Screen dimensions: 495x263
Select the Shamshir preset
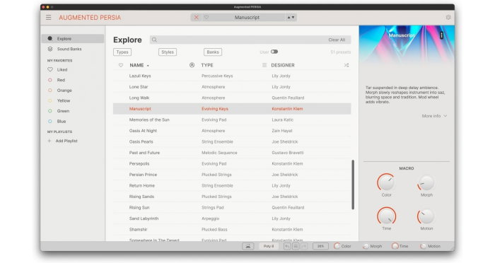point(232,230)
